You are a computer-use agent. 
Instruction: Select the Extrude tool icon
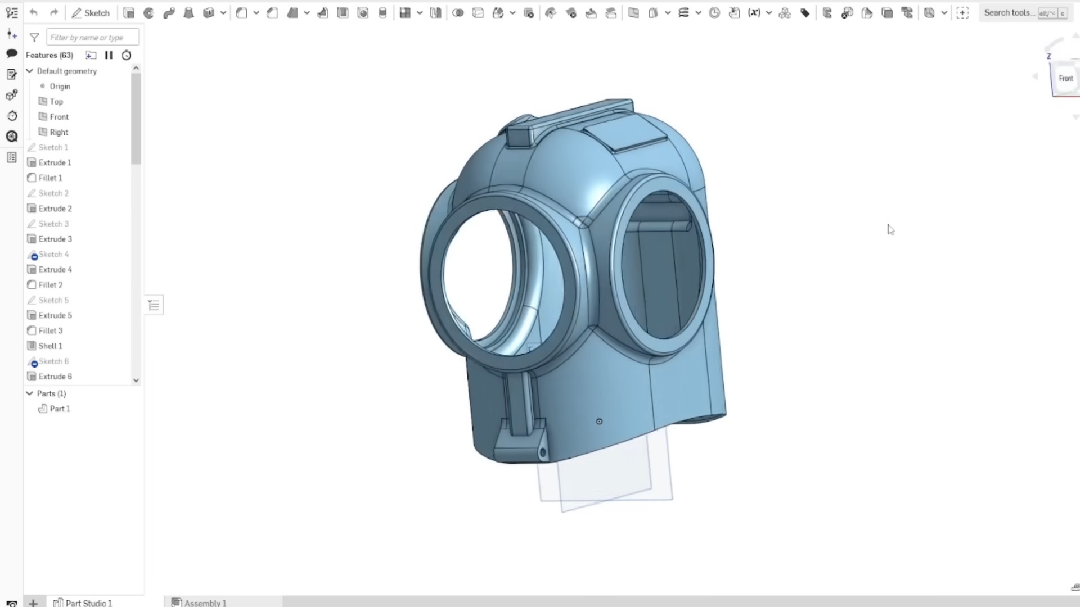tap(129, 13)
